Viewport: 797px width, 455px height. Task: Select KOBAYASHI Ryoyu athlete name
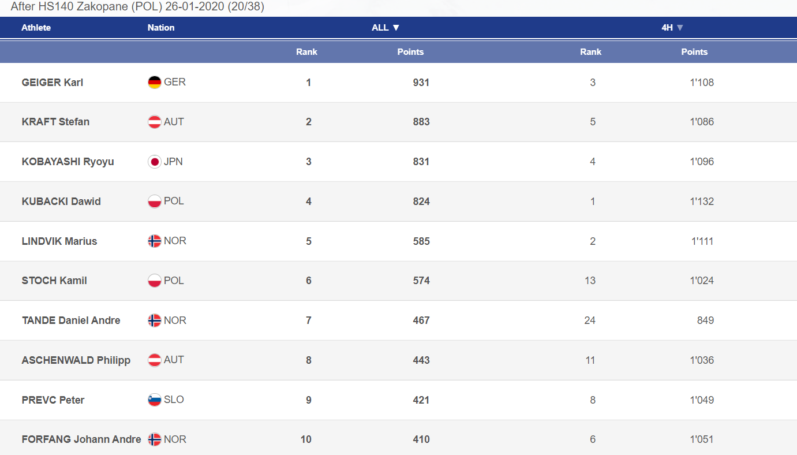pyautogui.click(x=68, y=162)
